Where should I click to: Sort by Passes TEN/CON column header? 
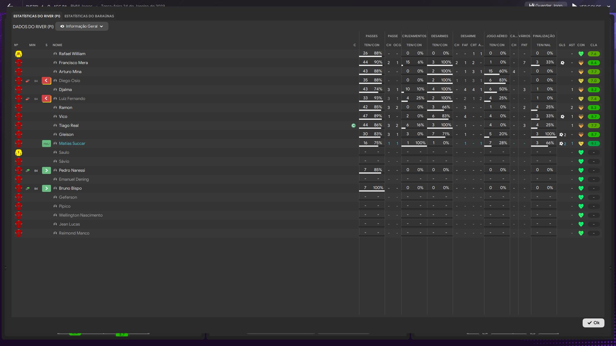372,45
